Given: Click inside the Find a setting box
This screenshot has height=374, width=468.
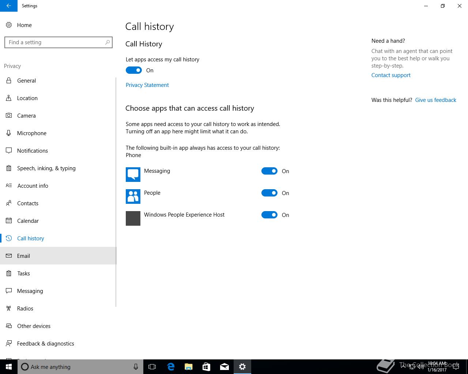Looking at the screenshot, I should tap(58, 42).
